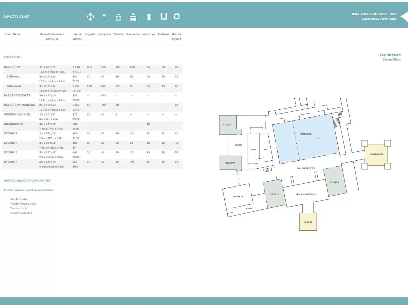Click the yellow Chapel room on floor plan
Image resolution: width=408 pixels, height=306 pixels.
tap(308, 222)
